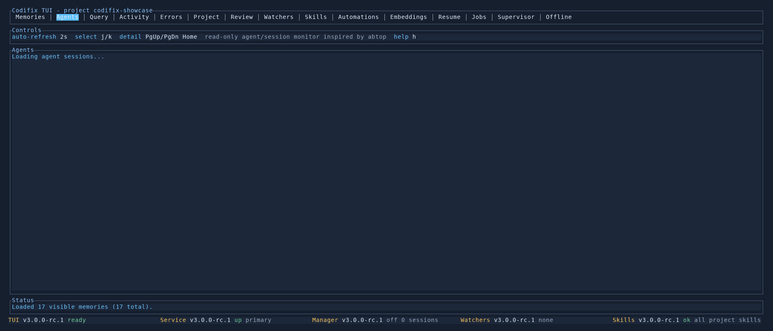
Task: Open the Offline tab
Action: tap(559, 17)
